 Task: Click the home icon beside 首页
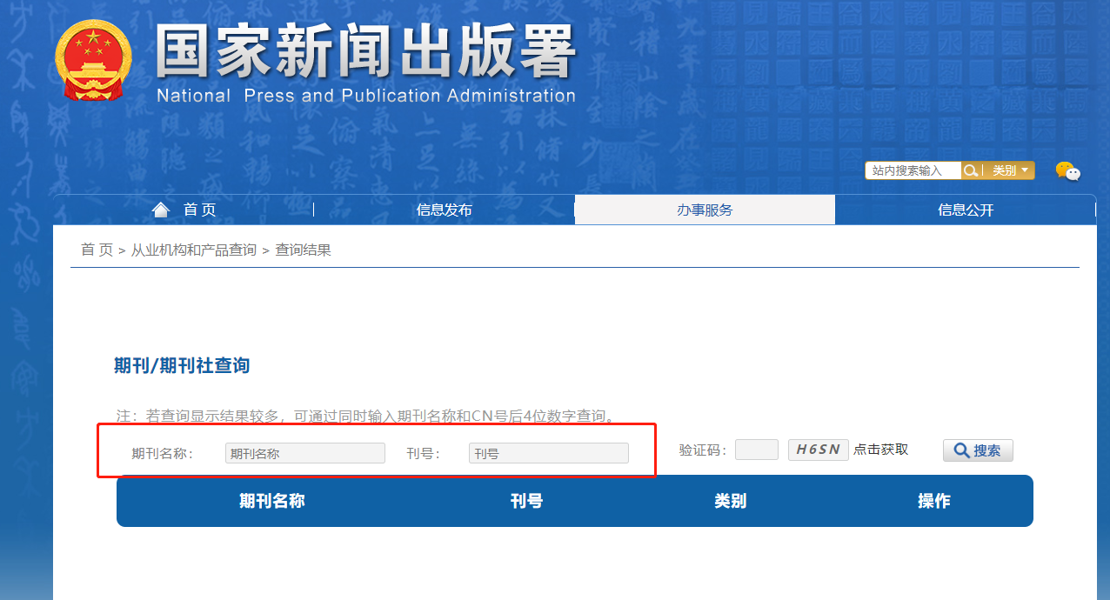(x=160, y=210)
